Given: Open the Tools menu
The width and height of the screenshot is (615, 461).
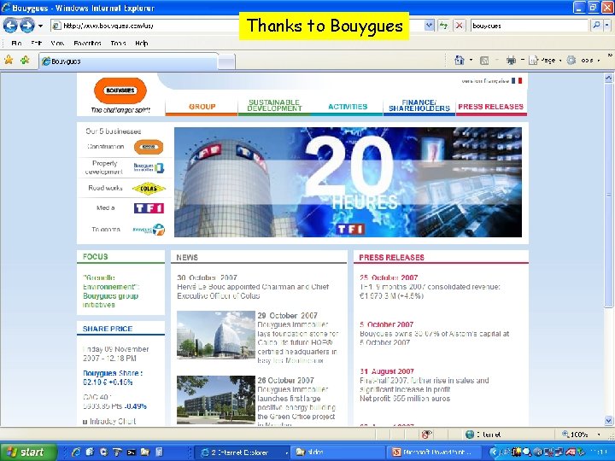Looking at the screenshot, I should (x=118, y=44).
